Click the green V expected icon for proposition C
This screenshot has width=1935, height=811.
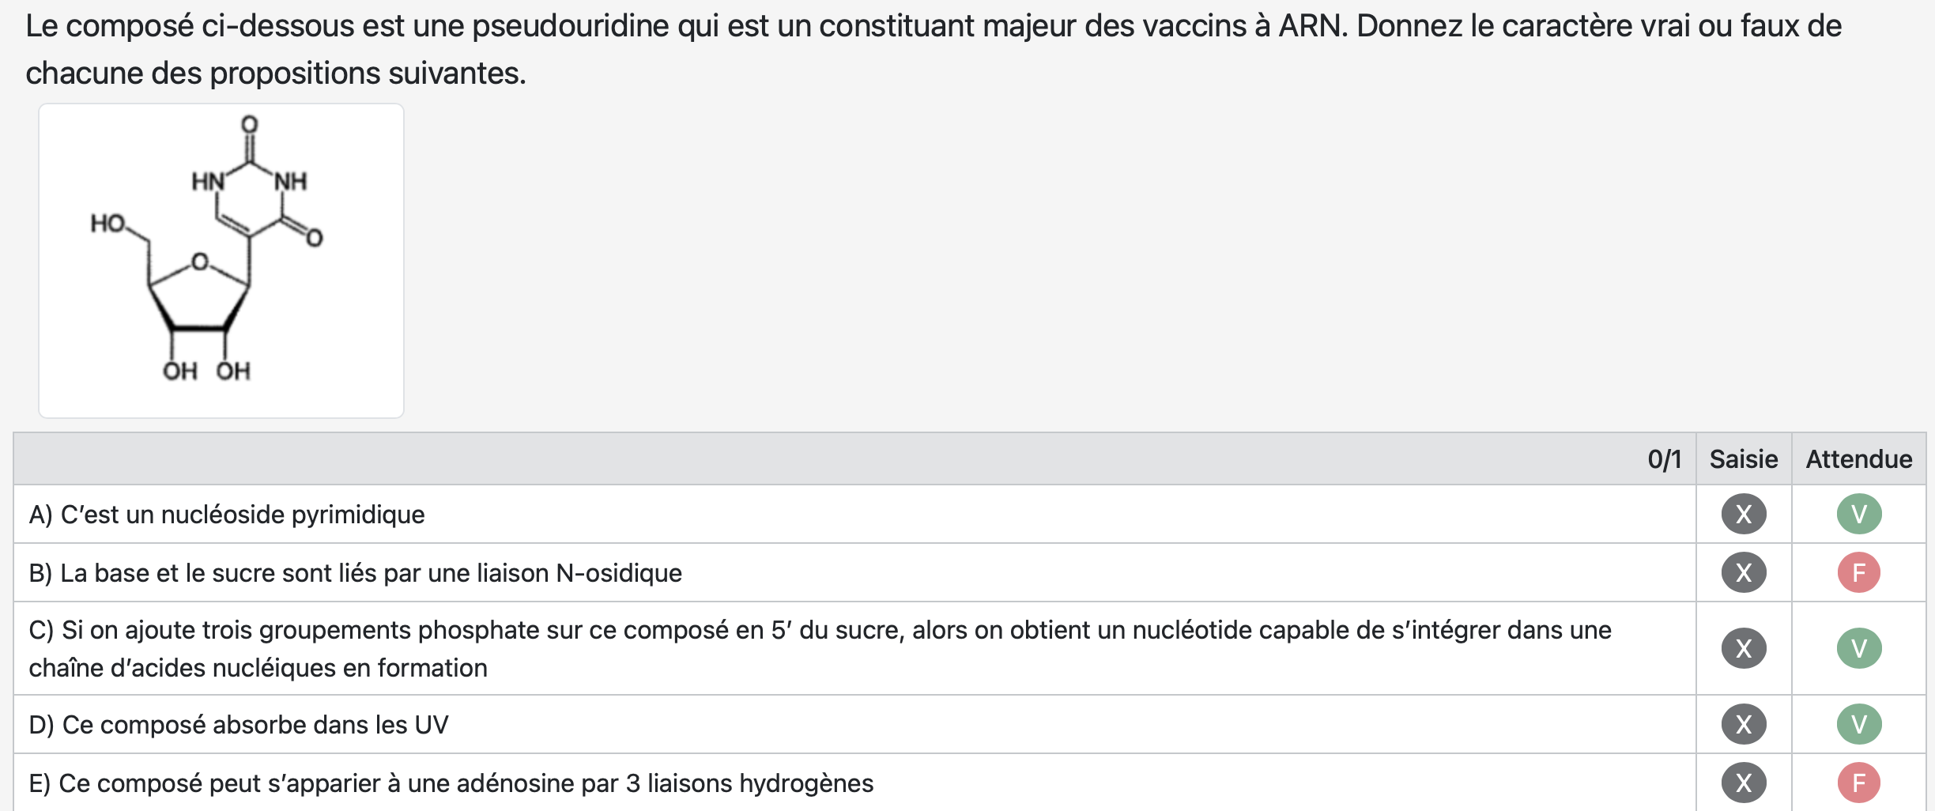(1859, 649)
